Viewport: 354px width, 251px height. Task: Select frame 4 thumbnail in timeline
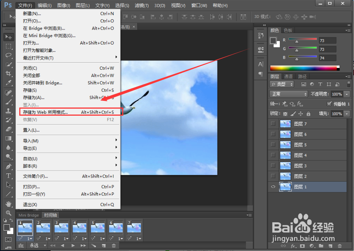79,228
